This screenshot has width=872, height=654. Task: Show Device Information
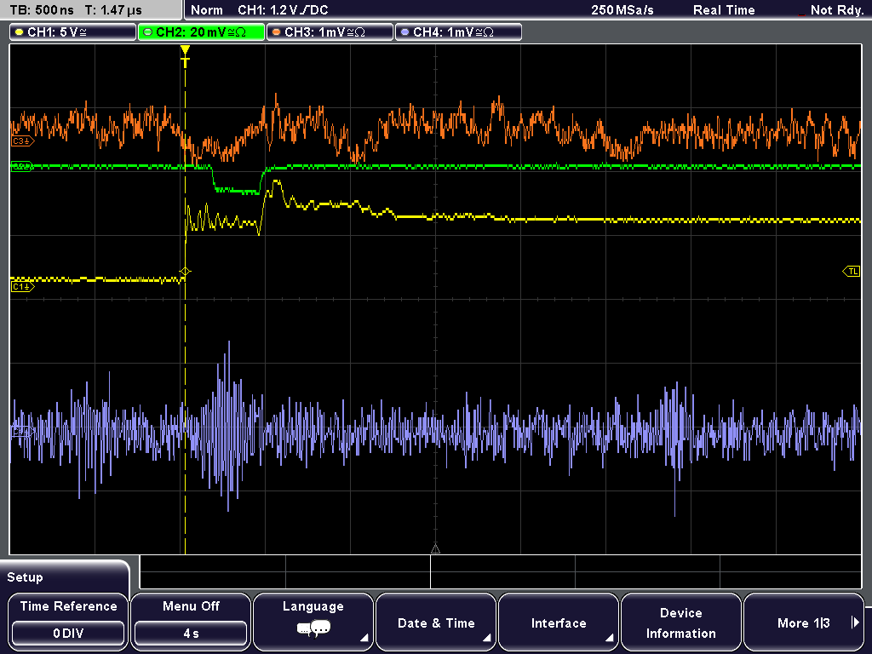pos(680,621)
